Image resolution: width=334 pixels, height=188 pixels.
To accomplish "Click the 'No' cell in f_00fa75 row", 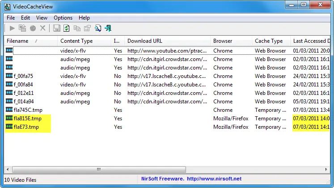I will (x=118, y=76).
